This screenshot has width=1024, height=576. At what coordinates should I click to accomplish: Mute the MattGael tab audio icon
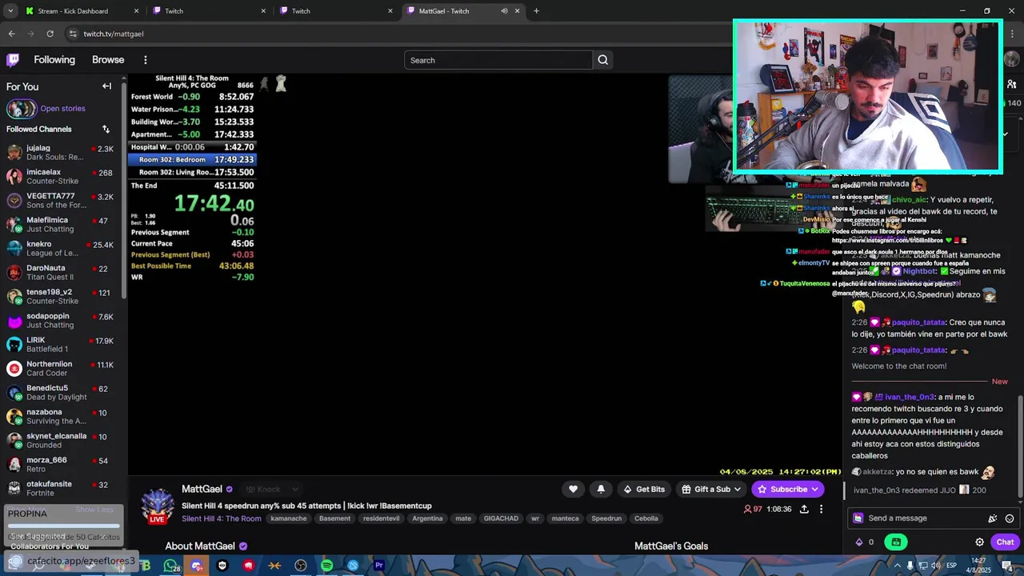504,11
